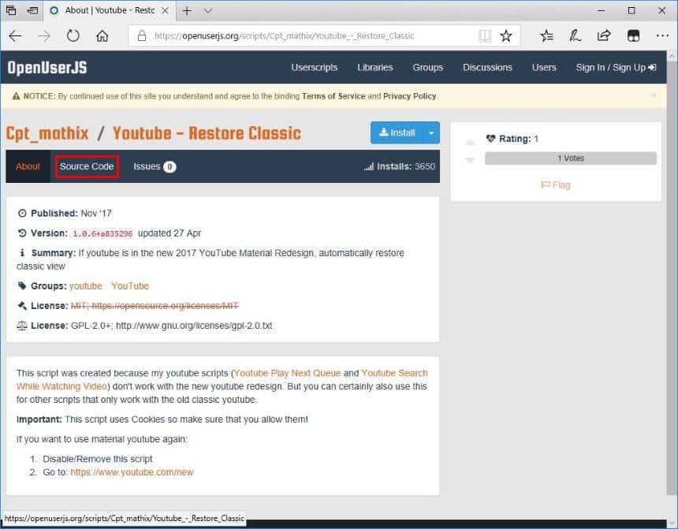
Task: Open the browser settings and more menu
Action: (662, 36)
